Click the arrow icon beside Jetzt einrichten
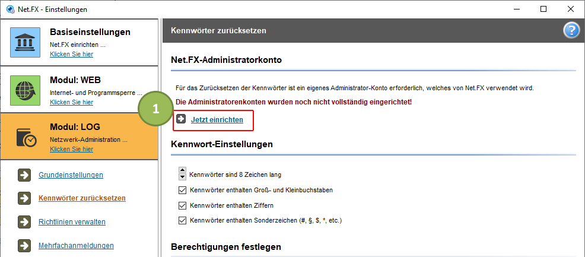The height and width of the screenshot is (257, 585). coord(181,119)
